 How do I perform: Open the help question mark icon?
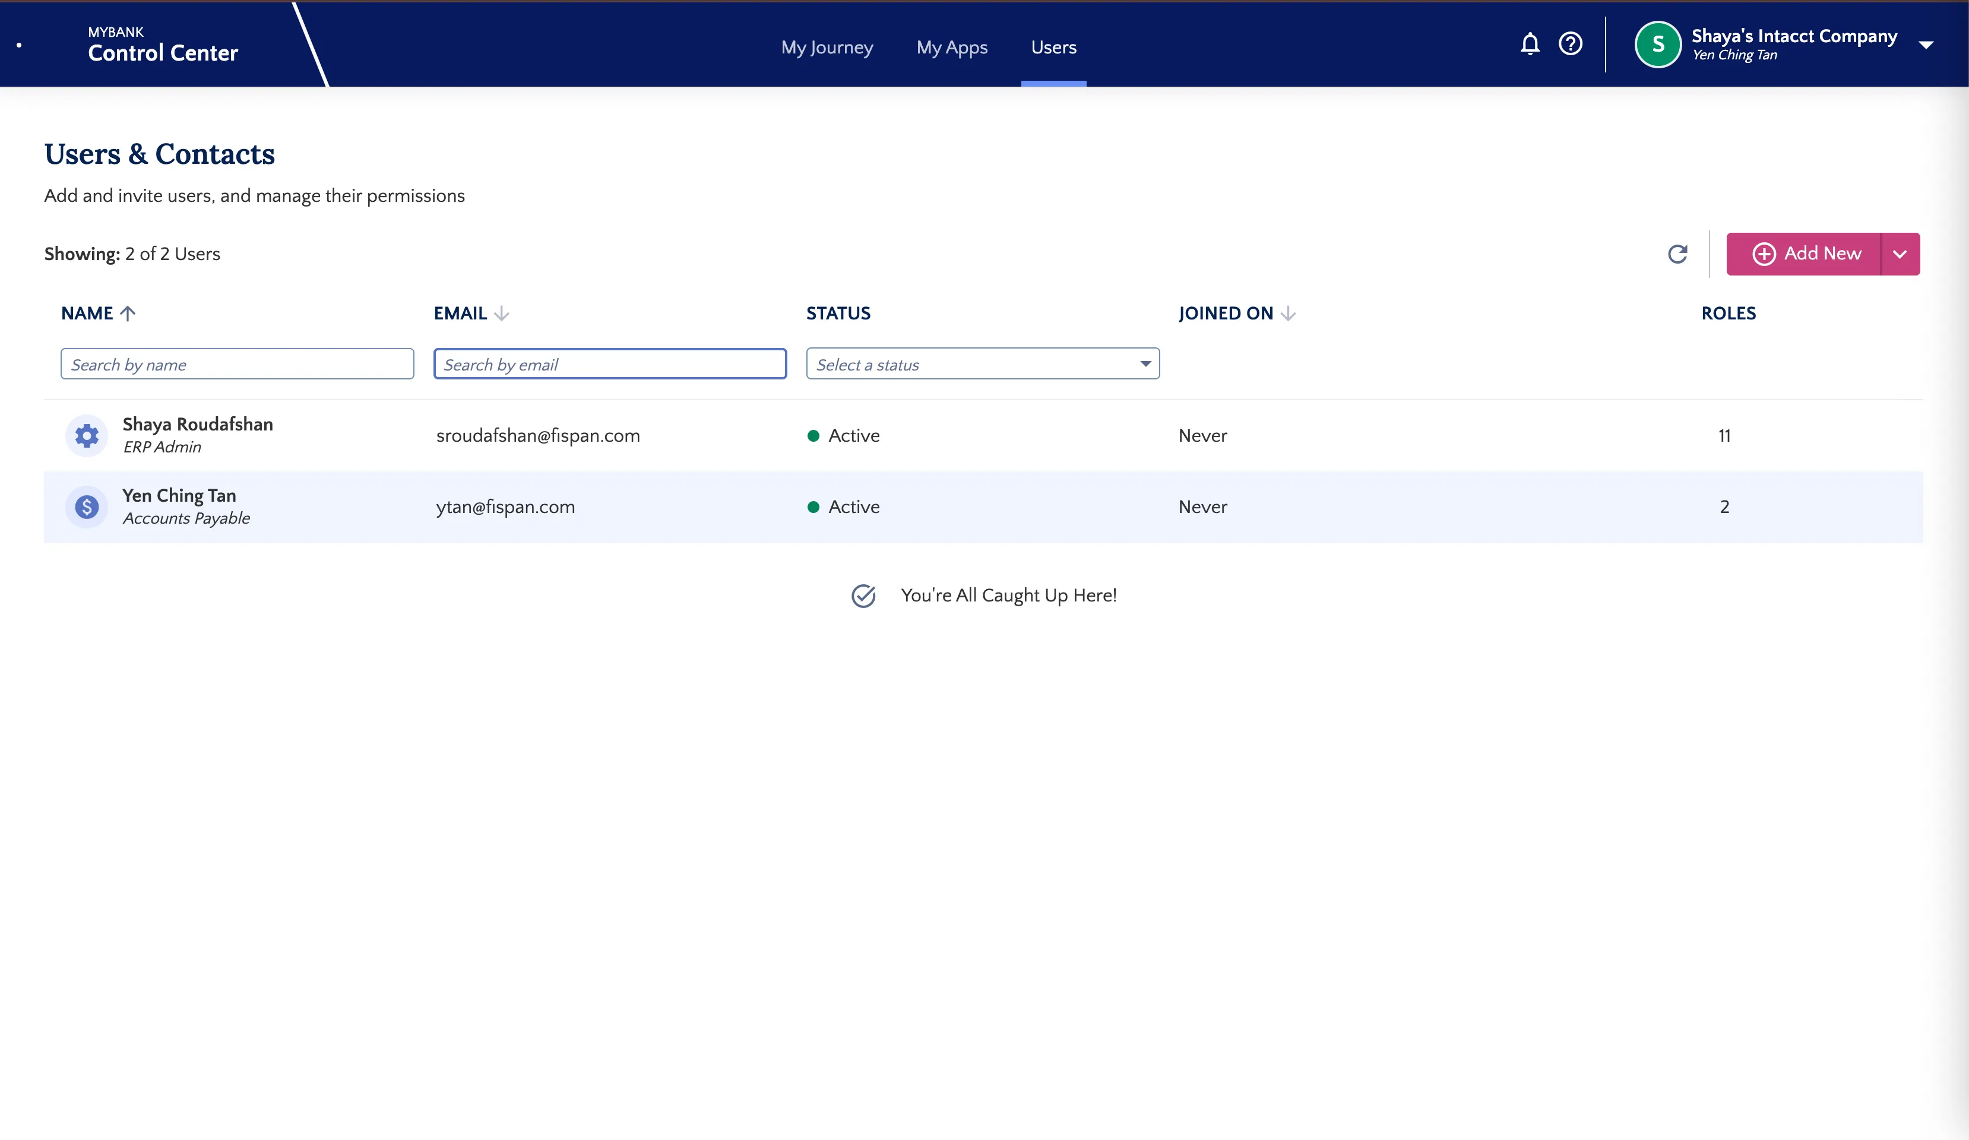[1571, 44]
